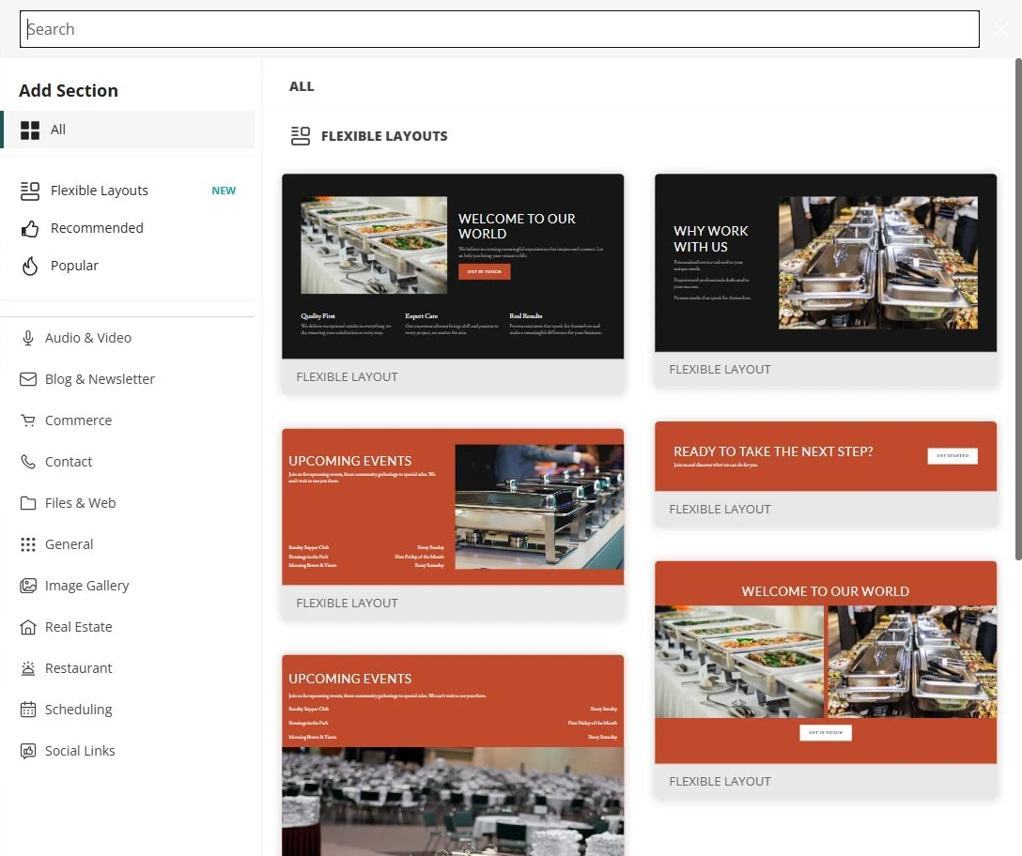Viewport: 1022px width, 856px height.
Task: Click the Popular flame icon
Action: coord(30,266)
